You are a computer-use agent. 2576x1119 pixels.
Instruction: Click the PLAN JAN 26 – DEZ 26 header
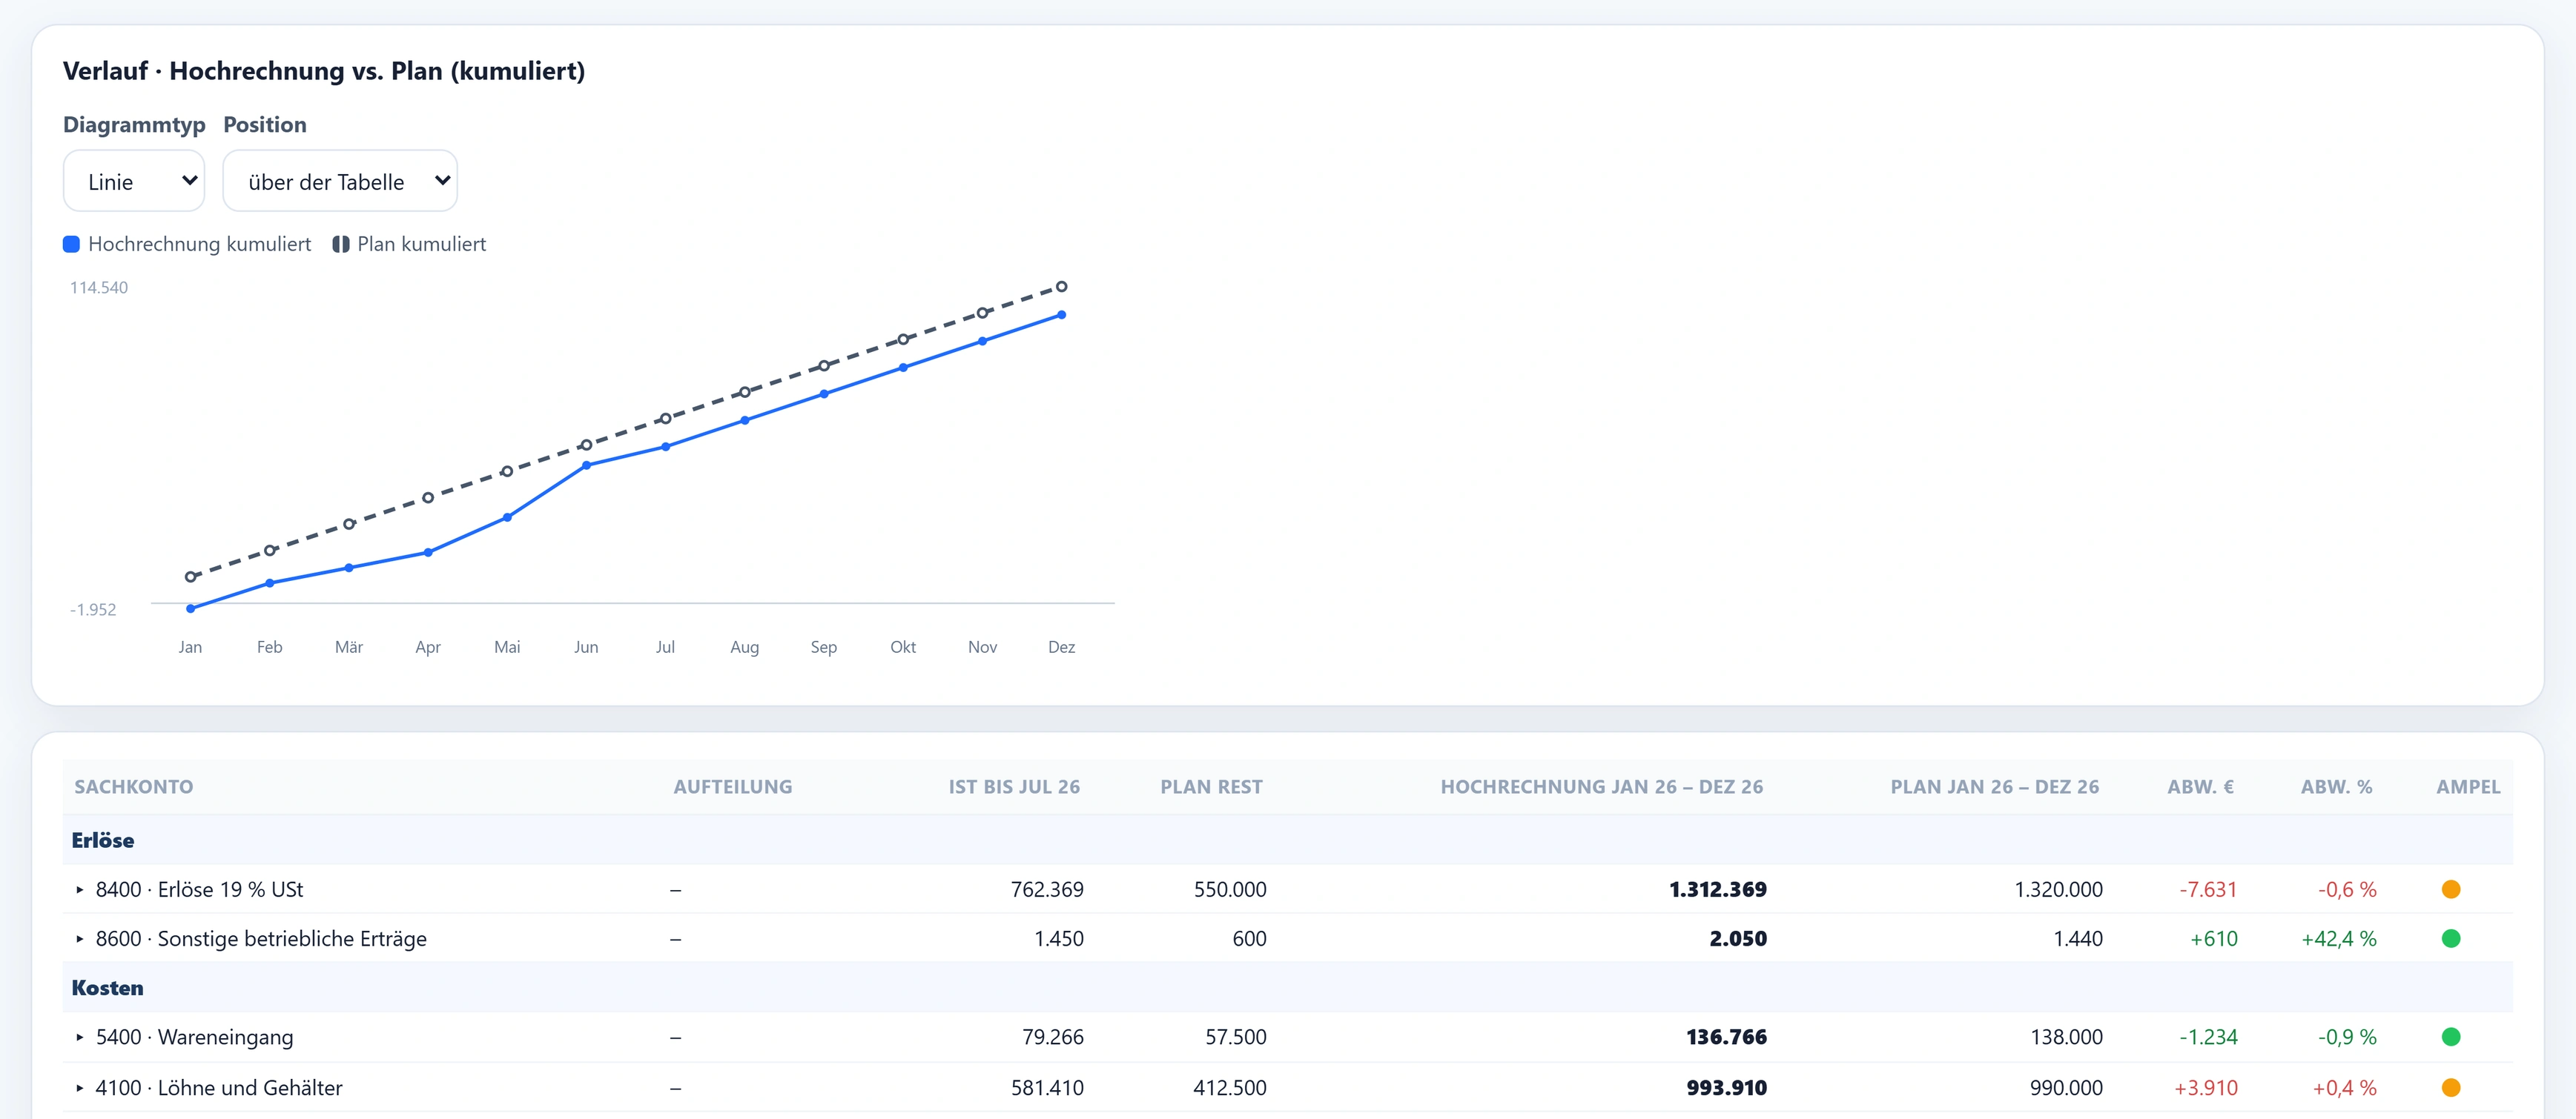coord(1995,787)
